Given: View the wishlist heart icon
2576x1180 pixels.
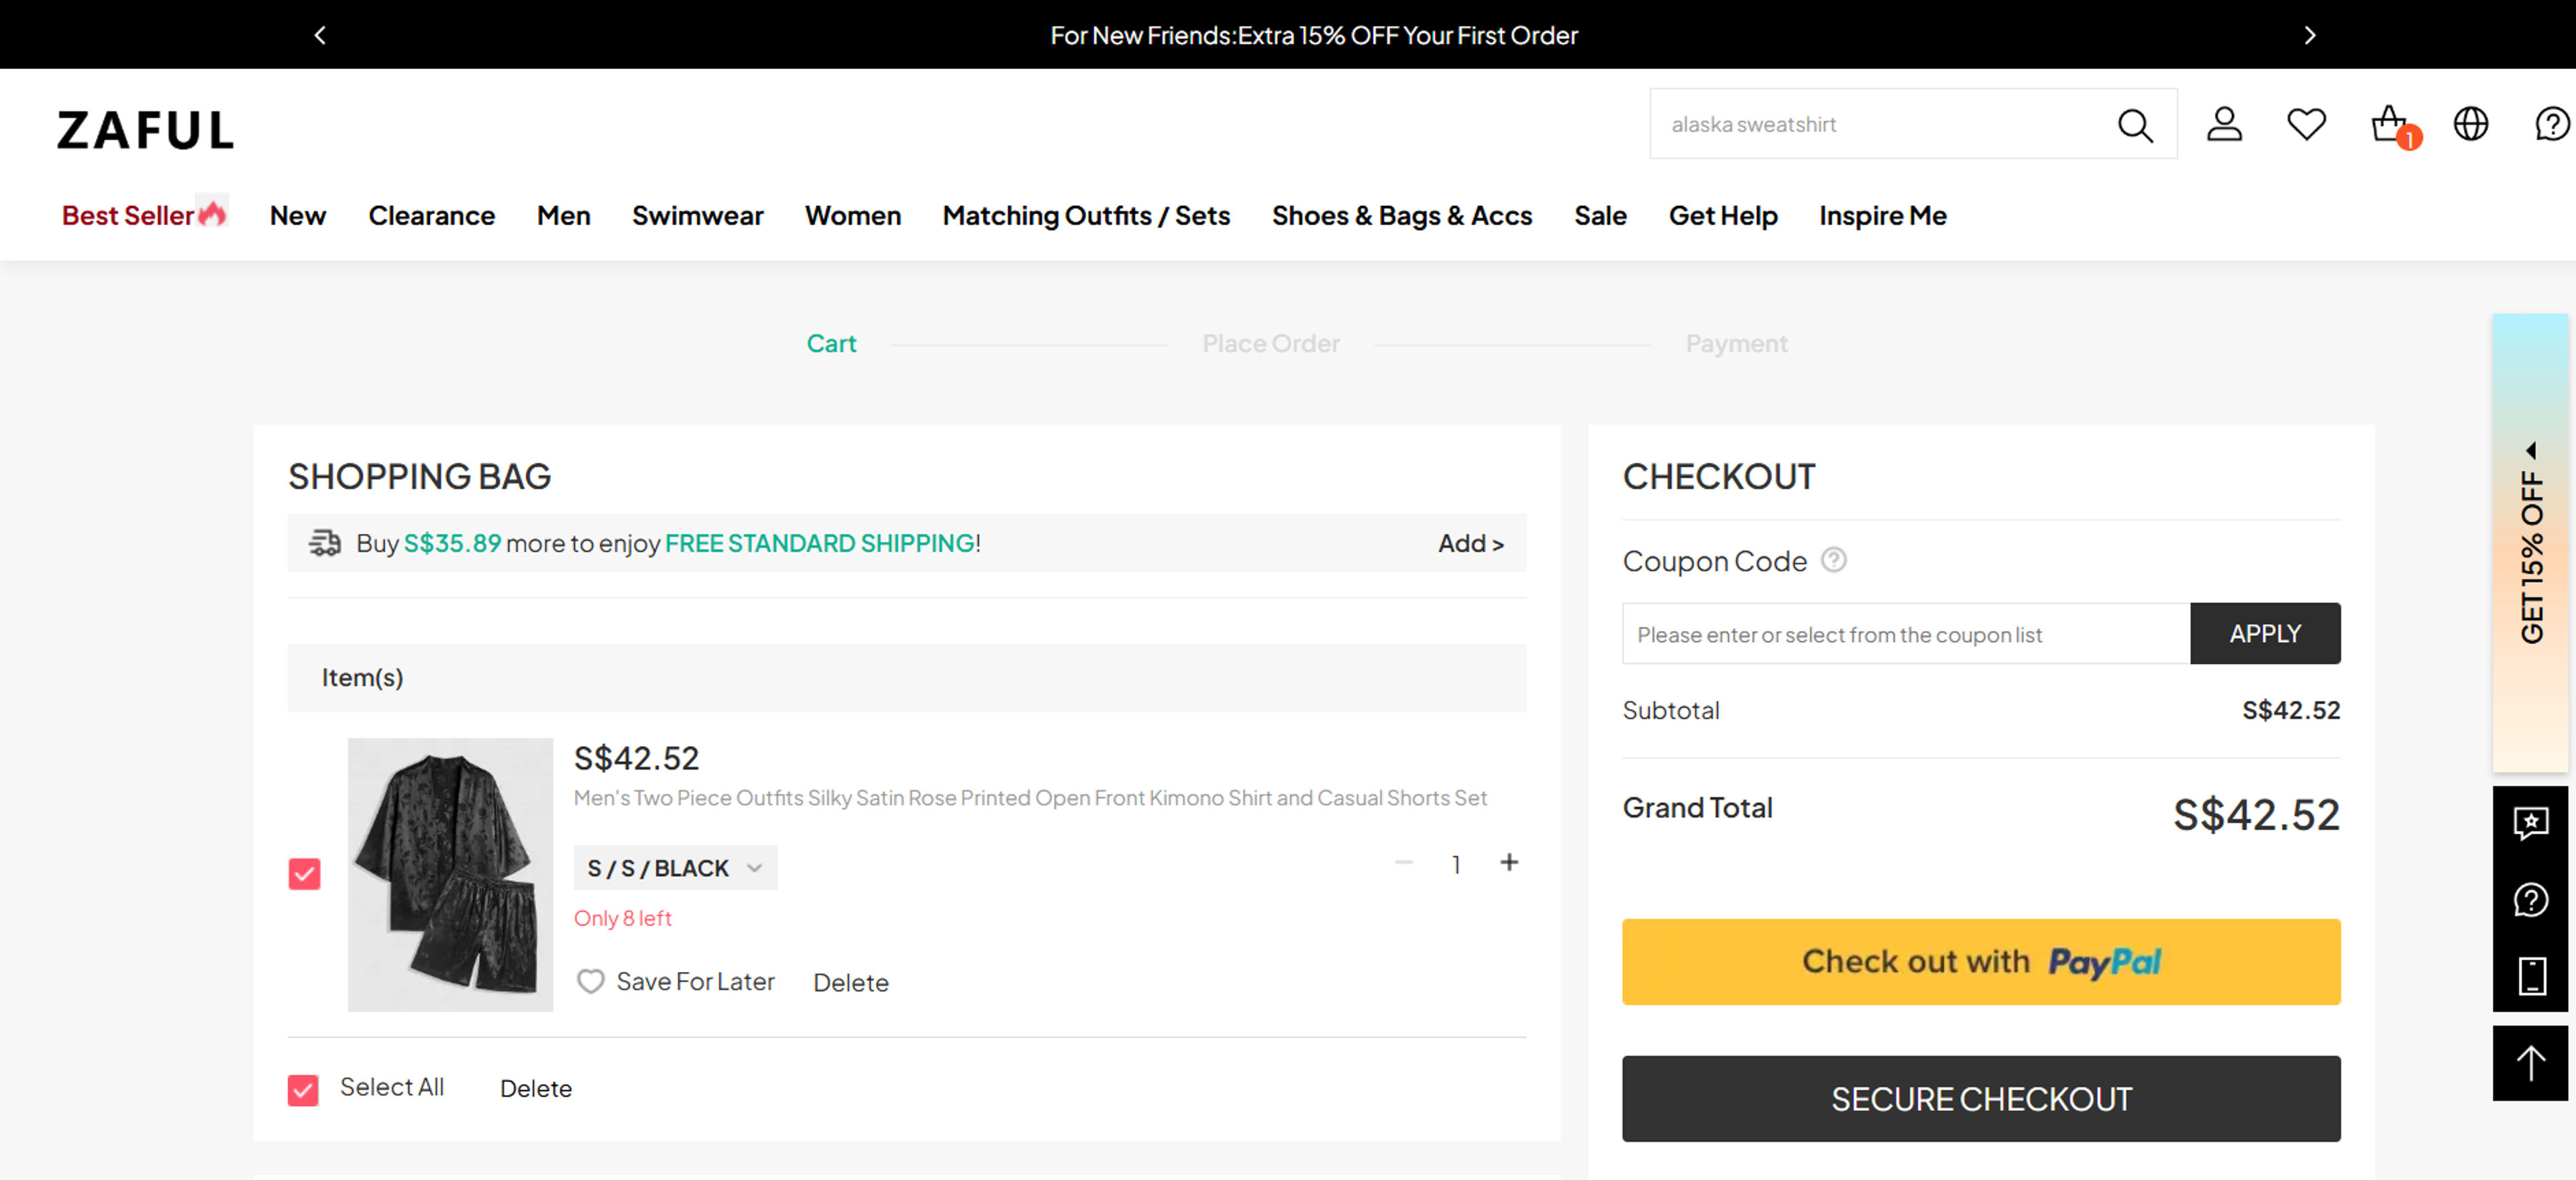Looking at the screenshot, I should coord(2306,124).
